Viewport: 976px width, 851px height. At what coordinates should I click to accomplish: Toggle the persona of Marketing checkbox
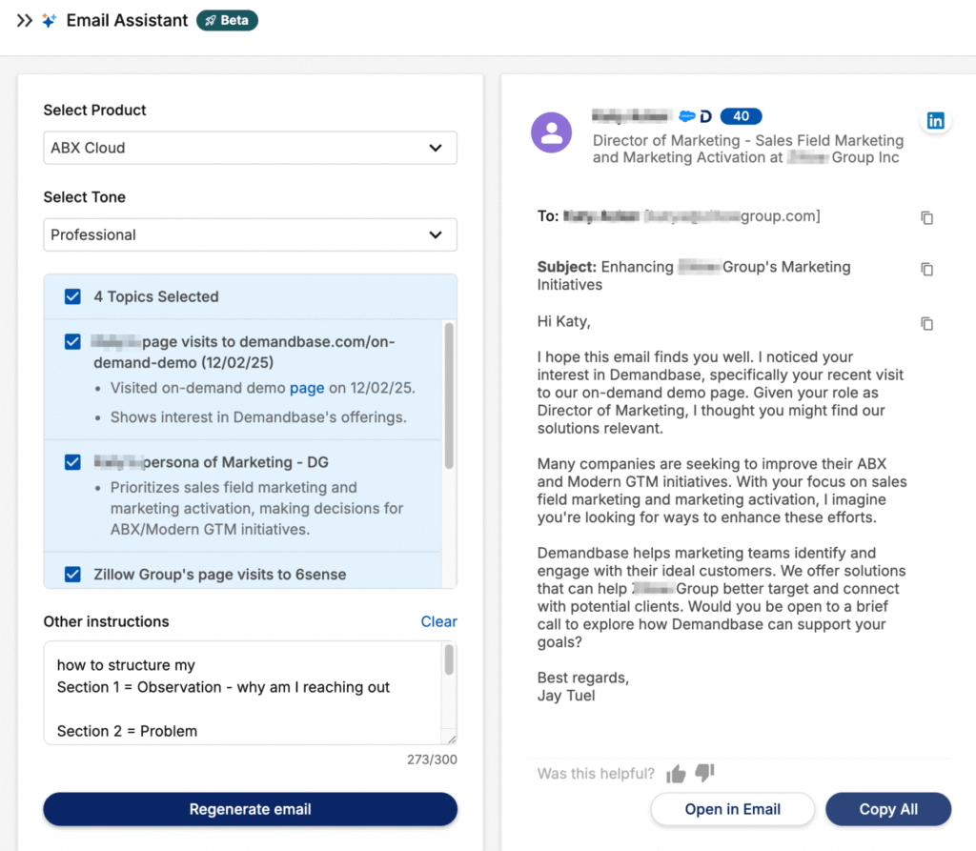point(72,462)
